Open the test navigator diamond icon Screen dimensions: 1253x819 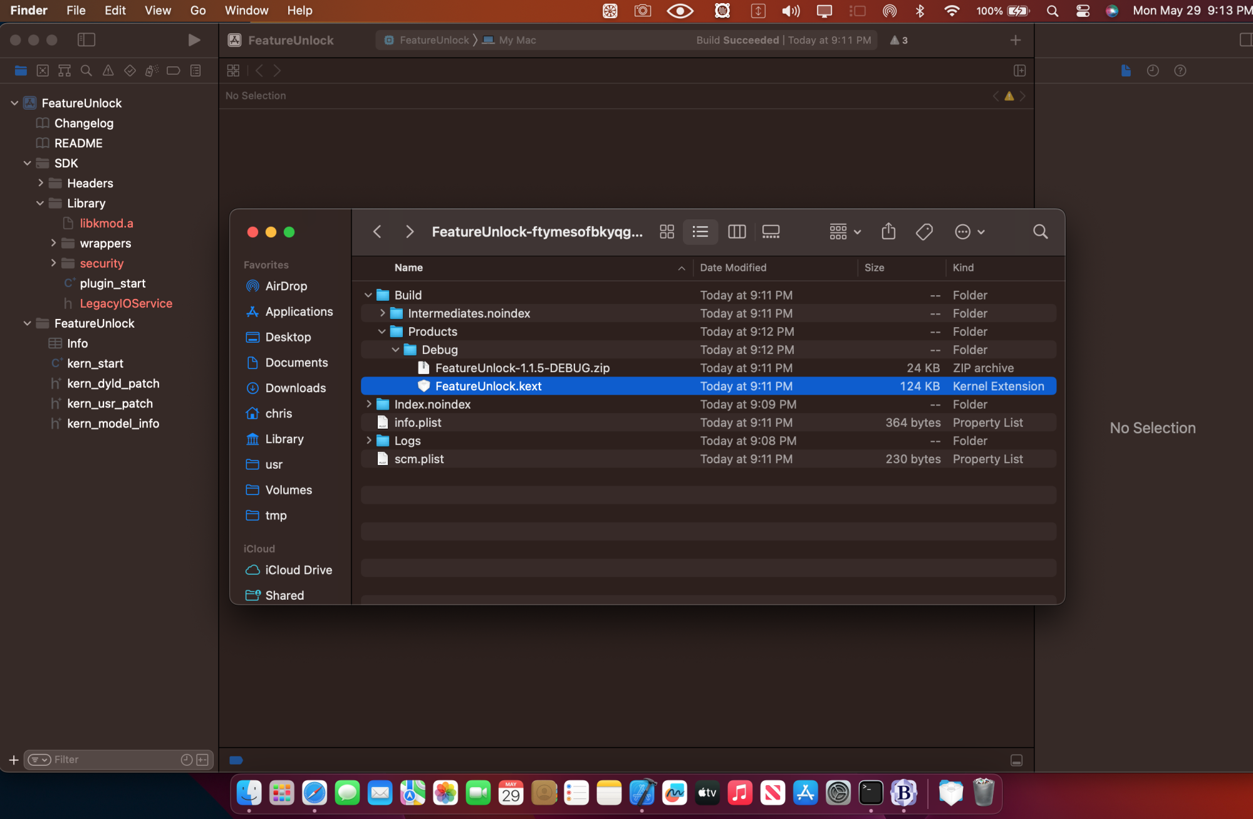point(130,71)
